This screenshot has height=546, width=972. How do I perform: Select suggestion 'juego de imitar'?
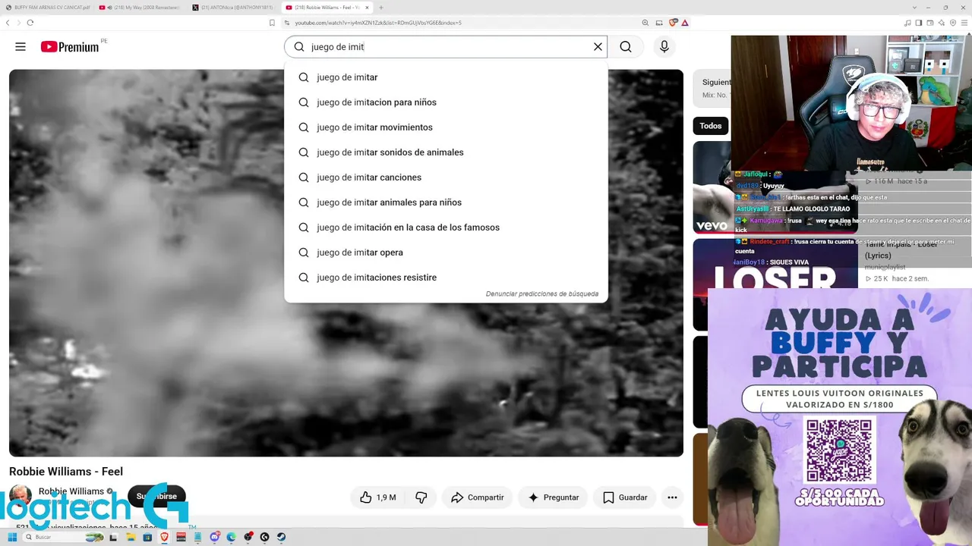tap(446, 77)
